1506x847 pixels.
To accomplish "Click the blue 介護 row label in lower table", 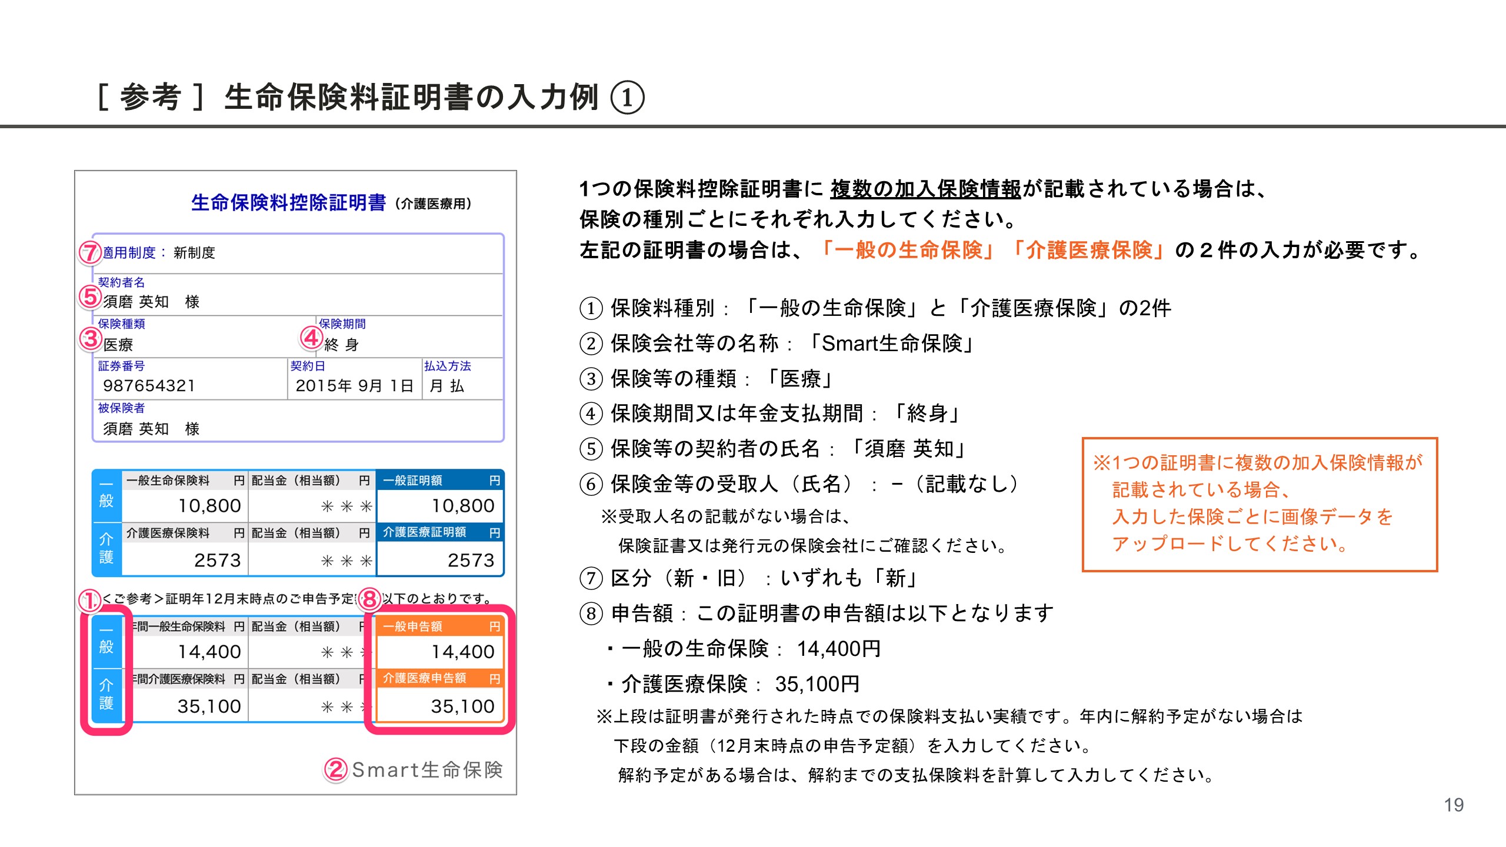I will (106, 694).
